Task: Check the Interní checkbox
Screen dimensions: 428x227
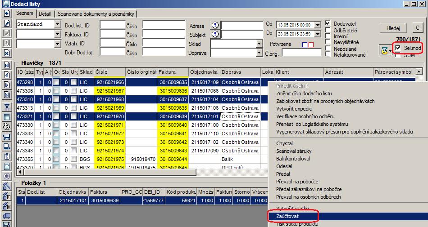Action: [x=328, y=36]
